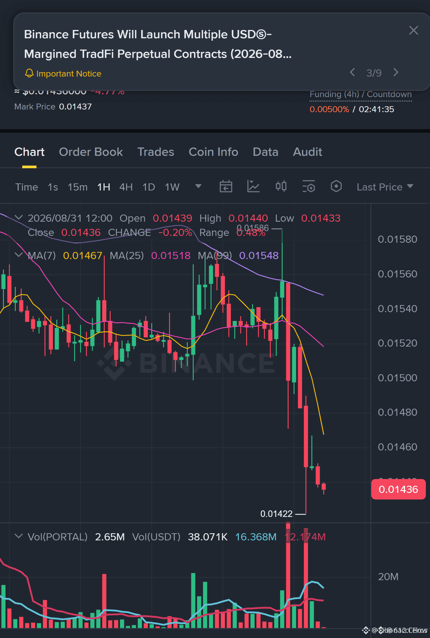Screen dimensions: 430x638
Task: Open the Last Price dropdown
Action: tap(385, 187)
